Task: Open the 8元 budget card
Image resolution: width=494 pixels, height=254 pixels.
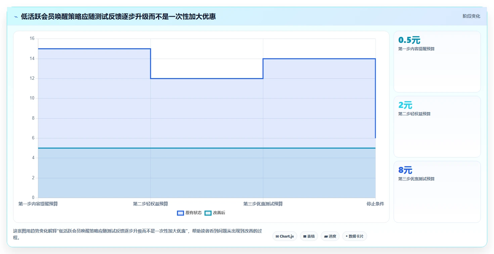Action: coord(437,192)
